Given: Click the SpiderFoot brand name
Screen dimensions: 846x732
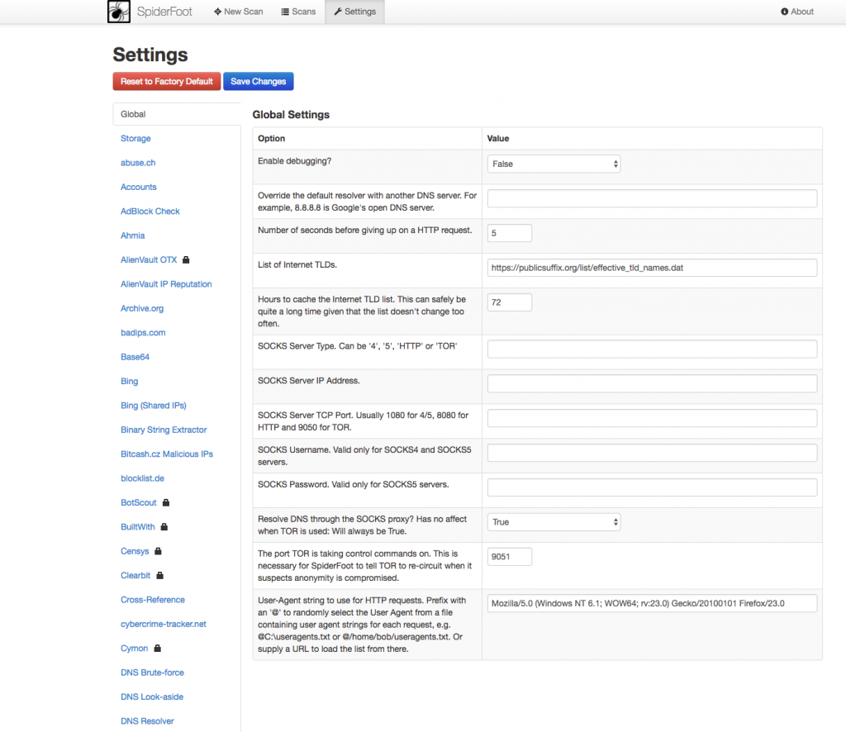Looking at the screenshot, I should (x=164, y=12).
